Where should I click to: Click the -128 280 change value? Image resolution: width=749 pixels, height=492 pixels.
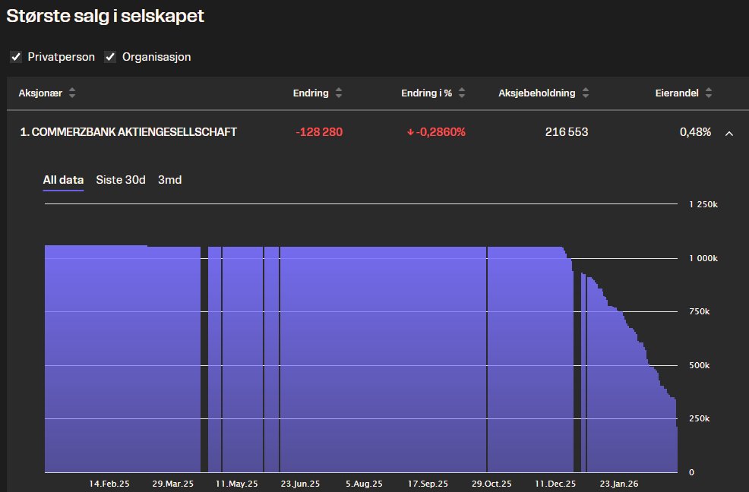point(320,131)
